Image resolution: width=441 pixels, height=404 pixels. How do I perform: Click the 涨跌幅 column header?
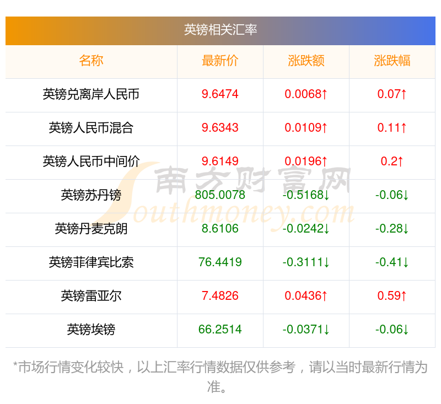(392, 61)
